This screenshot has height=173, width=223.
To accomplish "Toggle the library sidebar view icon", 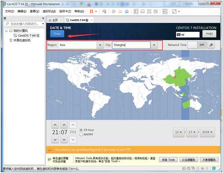I will (x=136, y=12).
